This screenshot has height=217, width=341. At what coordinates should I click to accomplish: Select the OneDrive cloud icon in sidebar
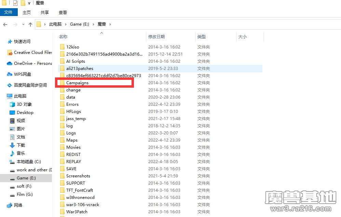pyautogui.click(x=10, y=63)
